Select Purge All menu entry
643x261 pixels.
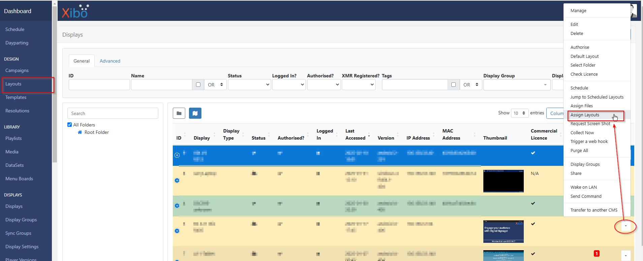pyautogui.click(x=579, y=151)
